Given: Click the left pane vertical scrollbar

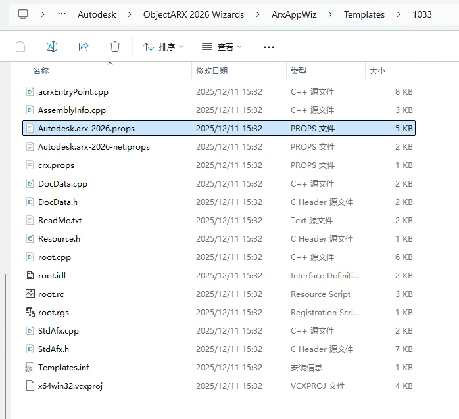Looking at the screenshot, I should tap(6, 328).
